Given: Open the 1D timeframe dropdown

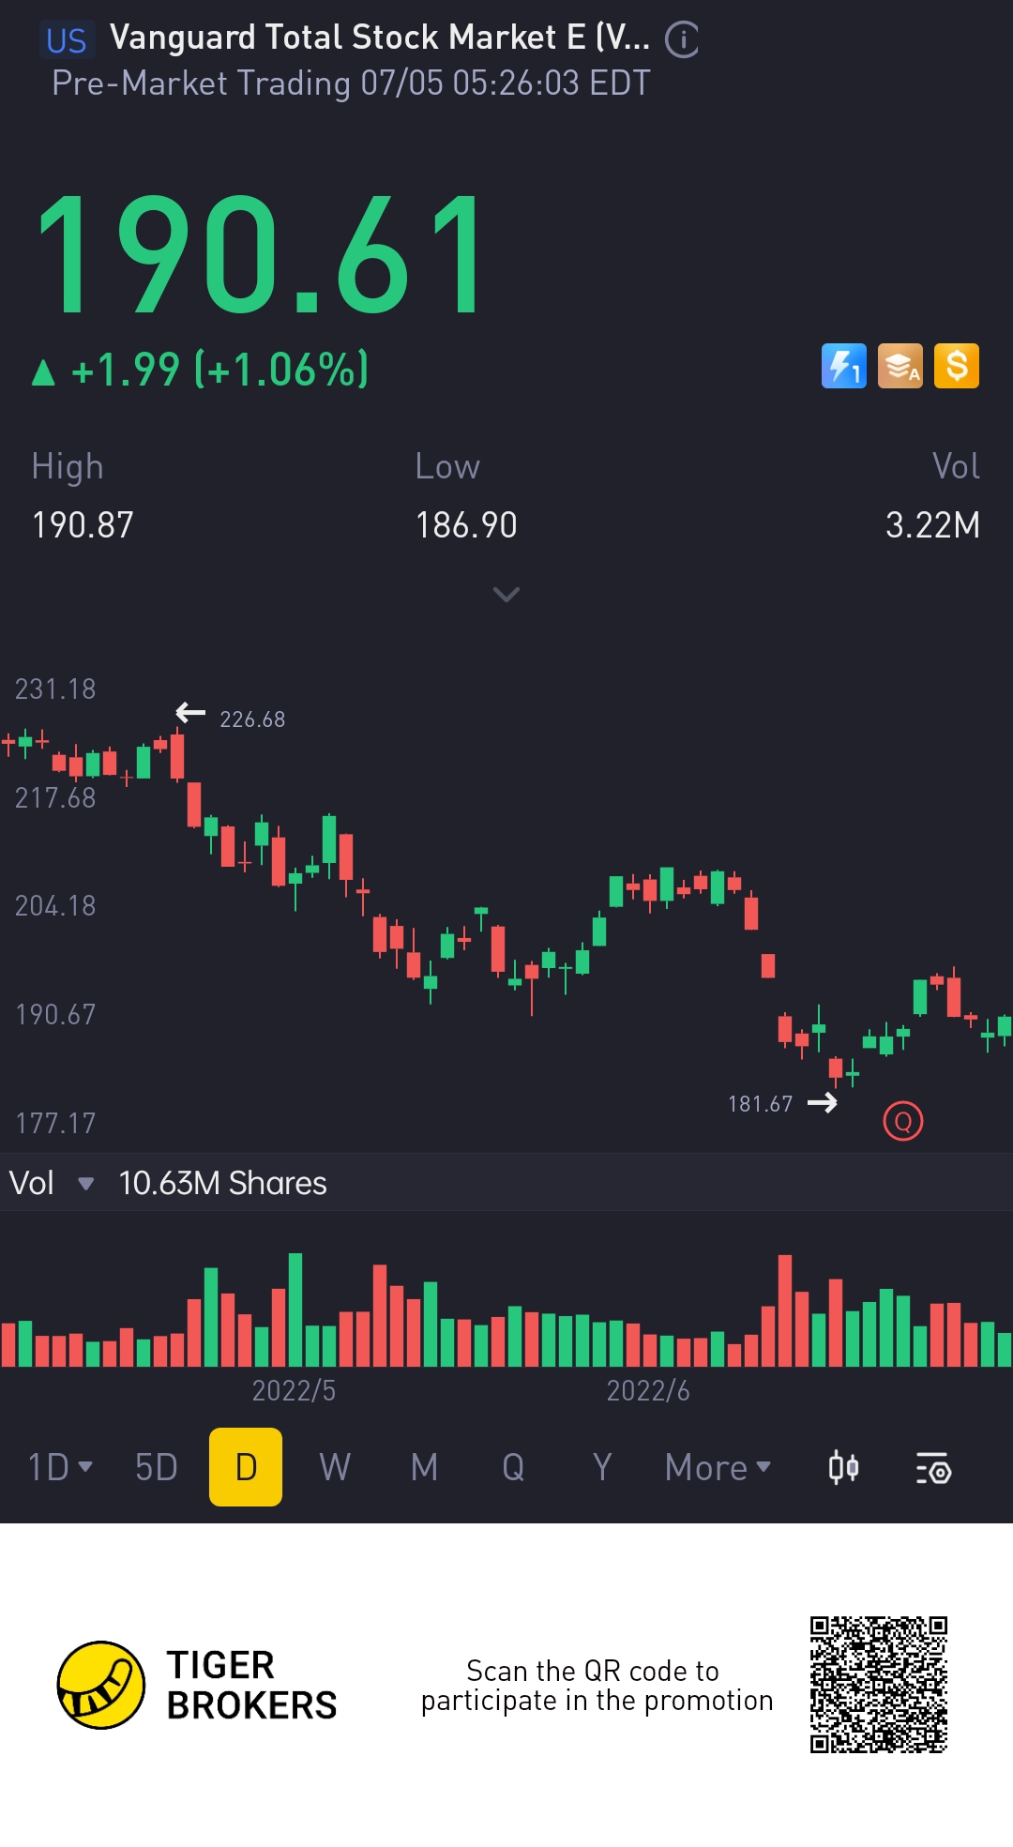Looking at the screenshot, I should 60,1467.
